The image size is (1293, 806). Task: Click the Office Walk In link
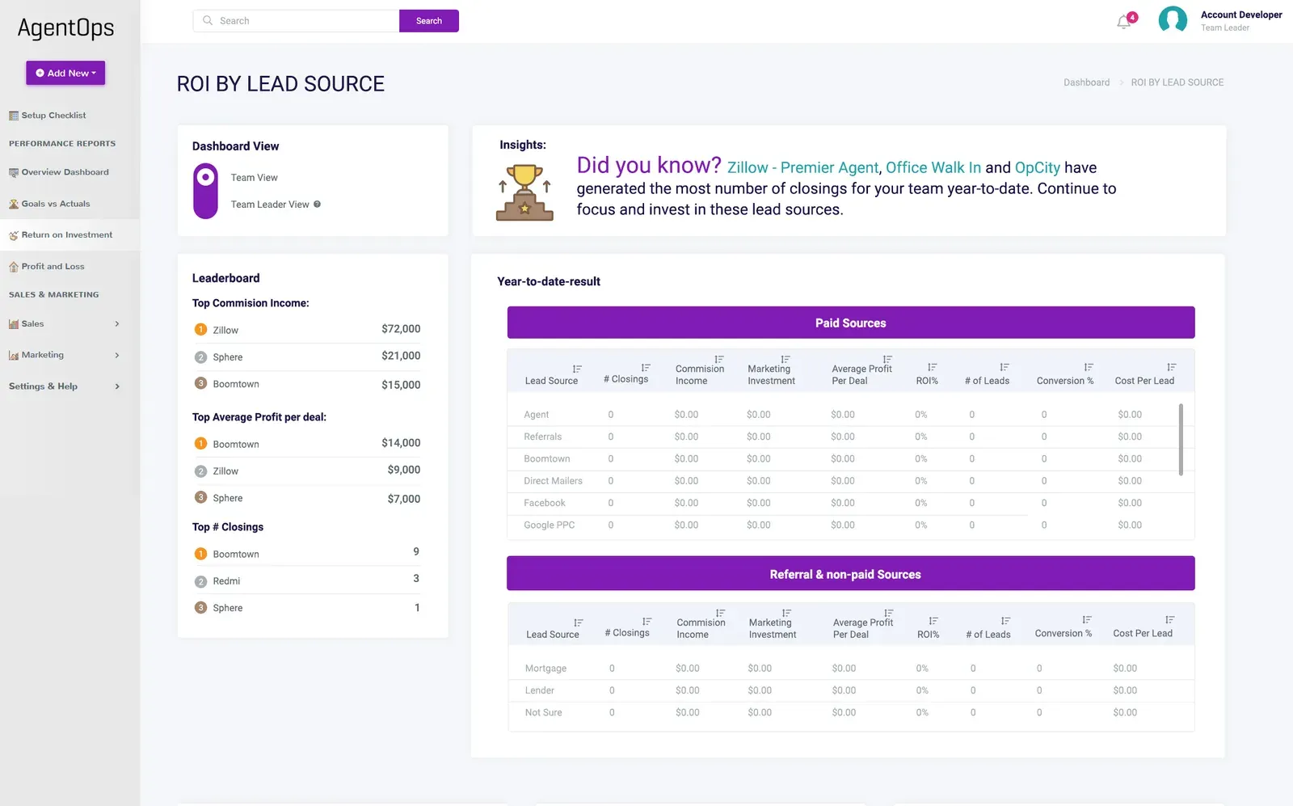[x=933, y=167]
